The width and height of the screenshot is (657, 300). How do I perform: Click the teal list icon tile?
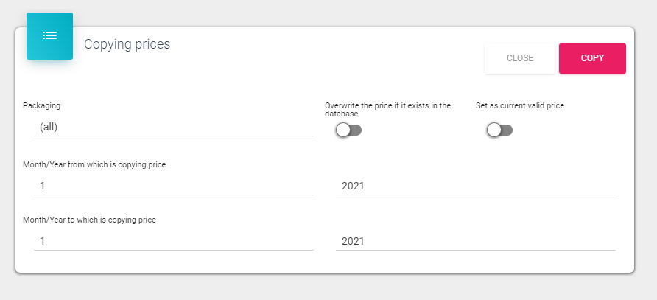(x=49, y=35)
